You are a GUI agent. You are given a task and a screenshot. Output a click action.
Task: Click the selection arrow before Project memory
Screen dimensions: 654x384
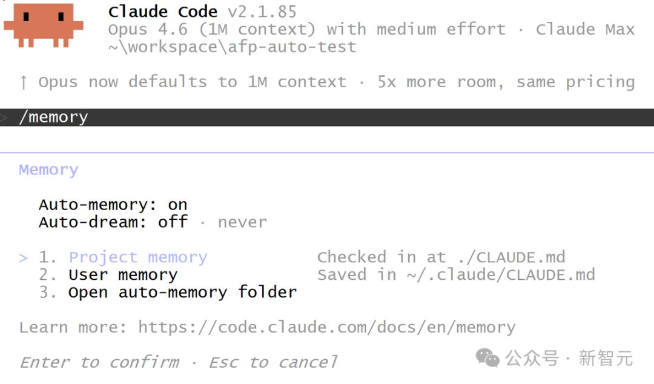tap(24, 258)
